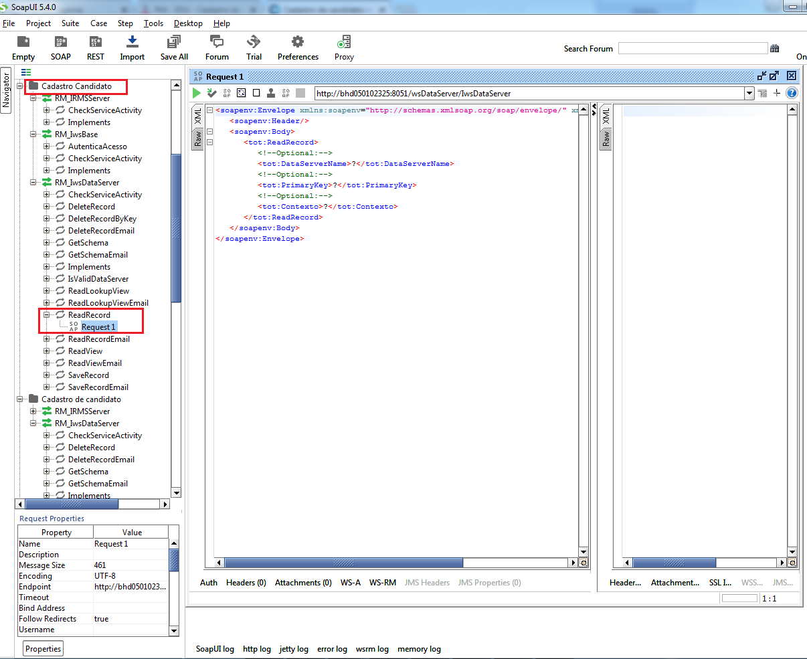This screenshot has width=807, height=659.
Task: Open the File menu
Action: pos(9,23)
